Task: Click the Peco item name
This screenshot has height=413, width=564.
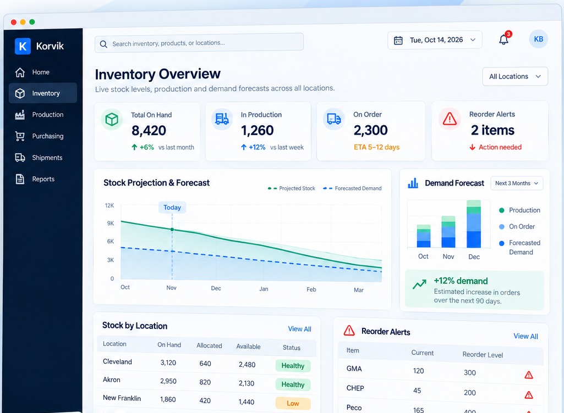Action: click(x=354, y=408)
